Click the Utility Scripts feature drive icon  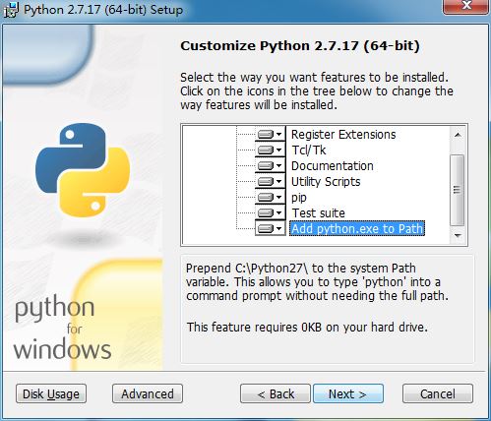[x=270, y=181]
